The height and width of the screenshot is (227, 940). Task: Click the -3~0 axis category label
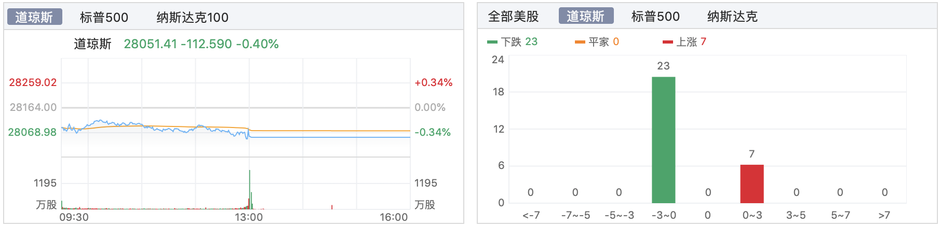click(x=664, y=215)
